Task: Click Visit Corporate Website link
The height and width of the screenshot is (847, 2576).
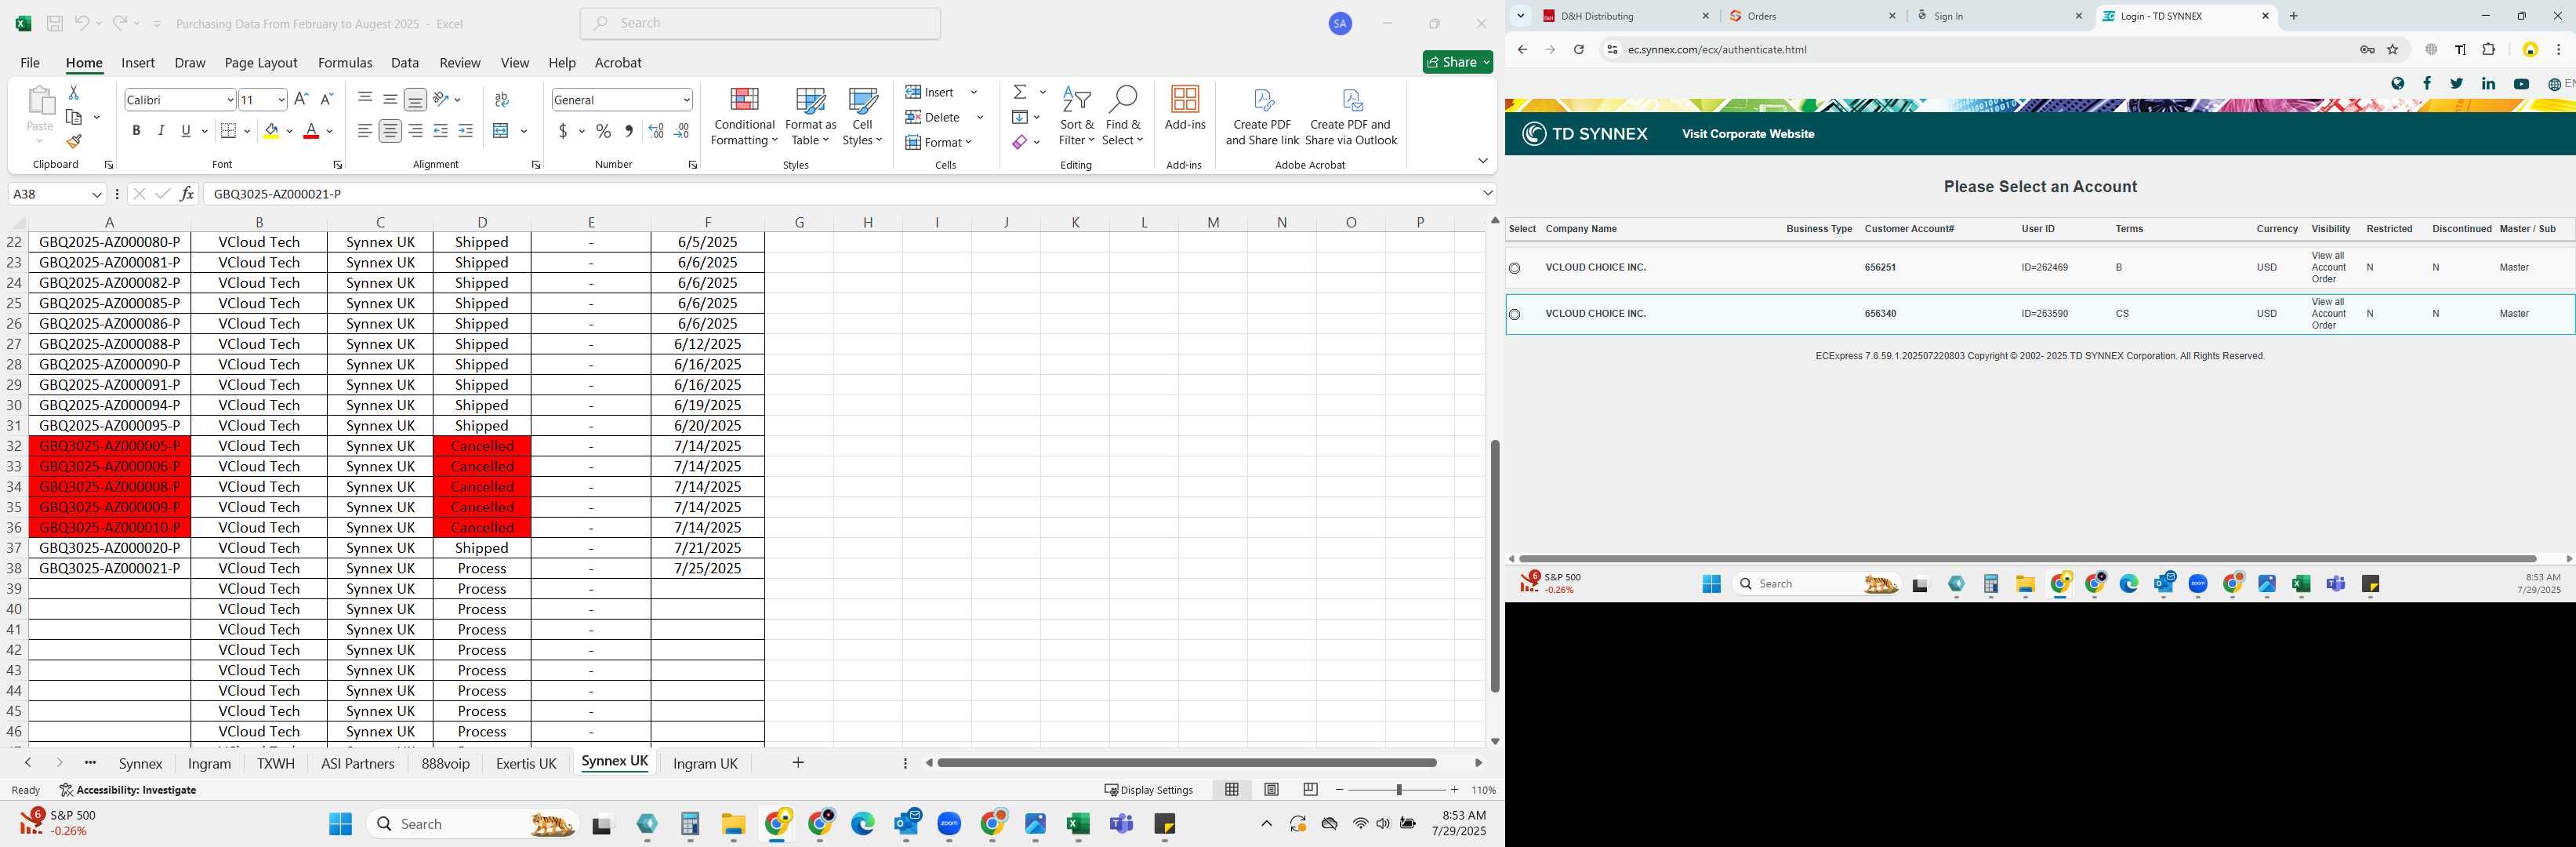Action: [1748, 134]
